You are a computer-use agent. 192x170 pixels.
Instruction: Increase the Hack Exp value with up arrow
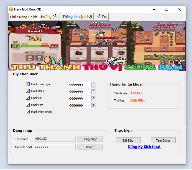(x=93, y=105)
